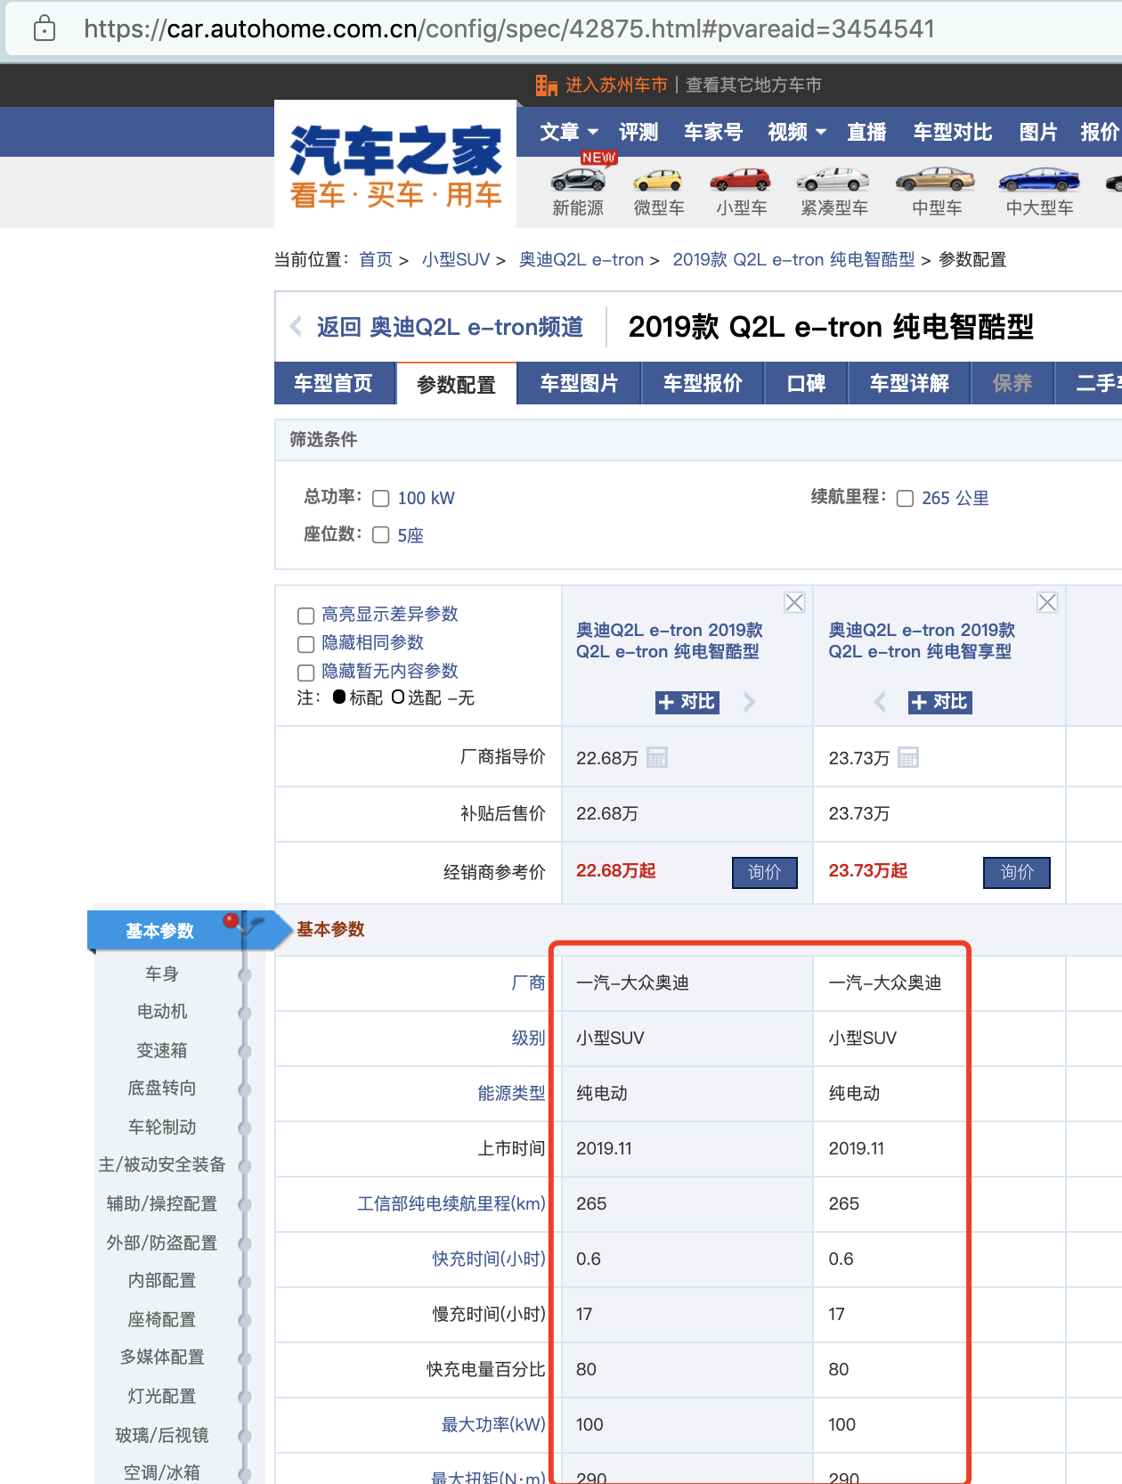Switch to the 车型报价 tab
This screenshot has width=1122, height=1484.
[703, 383]
